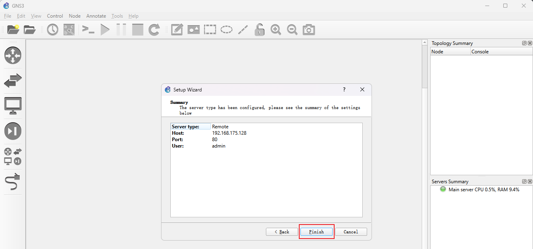Viewport: 533px width, 249px height.
Task: Browse routers in the device sidebar
Action: click(13, 55)
